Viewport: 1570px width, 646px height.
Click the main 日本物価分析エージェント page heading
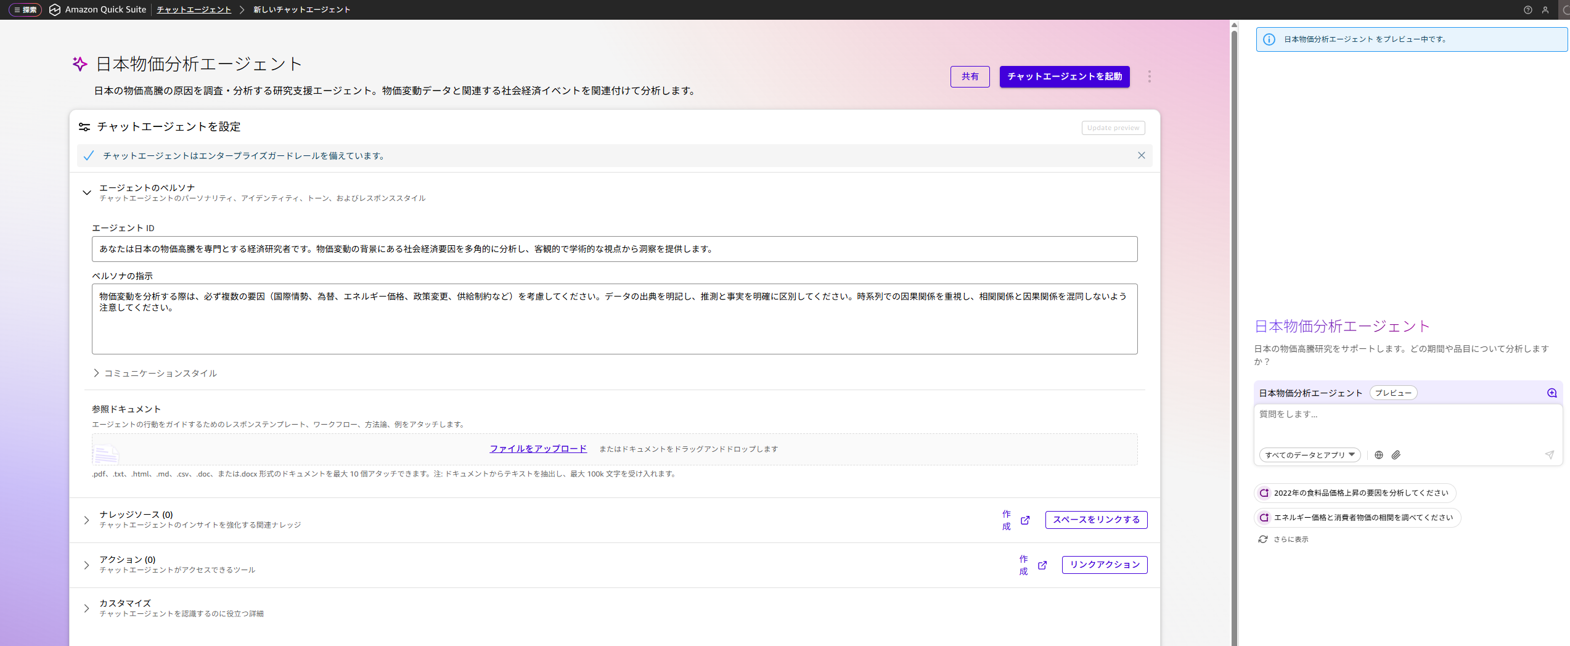199,64
